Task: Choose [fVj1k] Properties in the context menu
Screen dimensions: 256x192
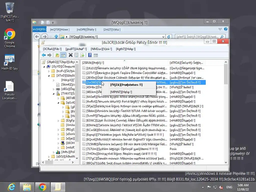Action: [129, 85]
